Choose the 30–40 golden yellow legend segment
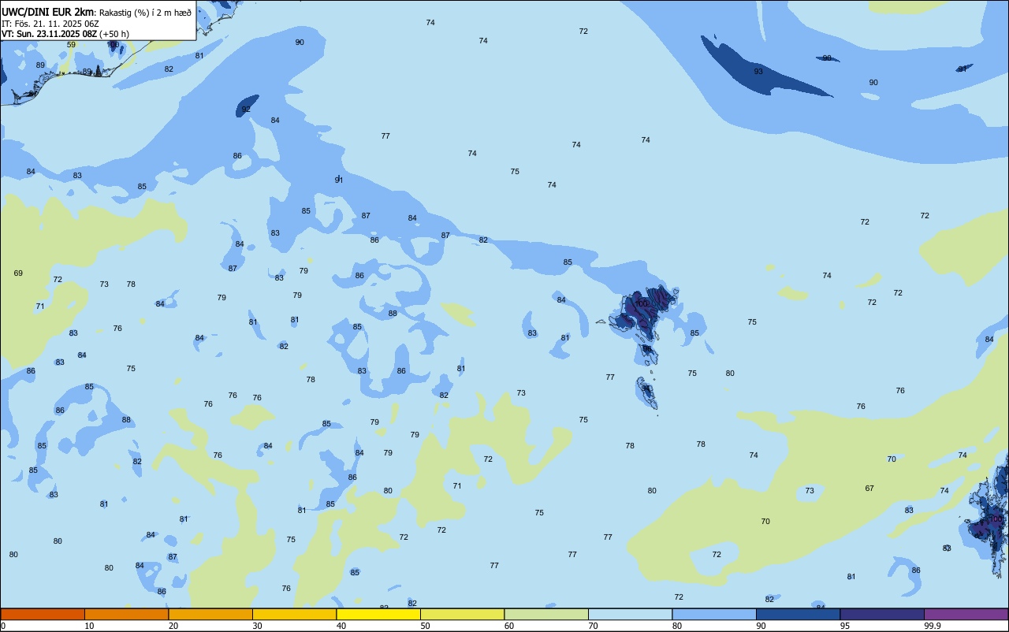1009x632 pixels. pyautogui.click(x=294, y=614)
